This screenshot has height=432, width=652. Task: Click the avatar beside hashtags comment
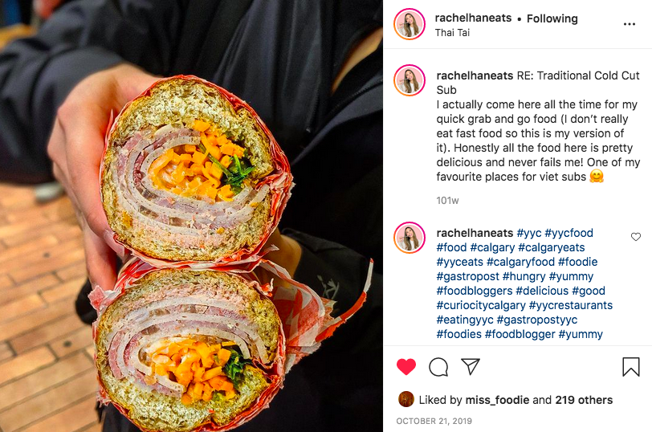(x=410, y=238)
